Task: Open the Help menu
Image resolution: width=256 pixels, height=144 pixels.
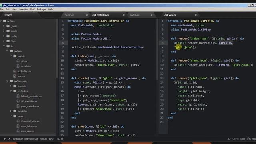Action: (x=50, y=10)
